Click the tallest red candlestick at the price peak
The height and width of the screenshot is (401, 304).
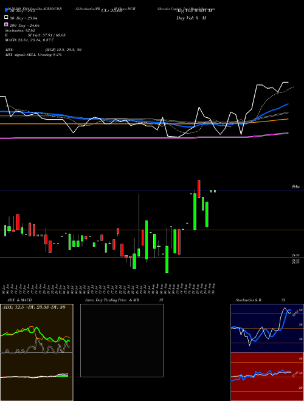click(x=199, y=189)
